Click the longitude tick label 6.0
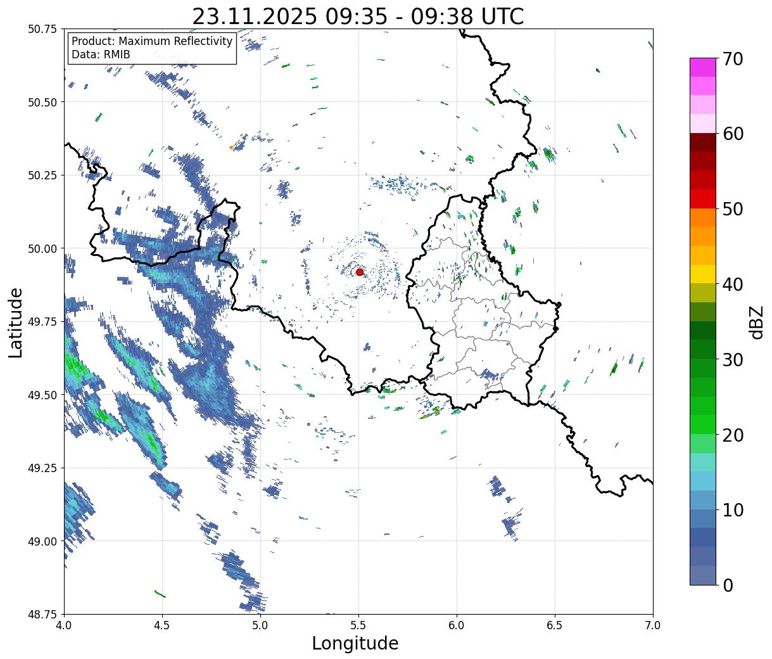The height and width of the screenshot is (659, 772). [x=457, y=625]
